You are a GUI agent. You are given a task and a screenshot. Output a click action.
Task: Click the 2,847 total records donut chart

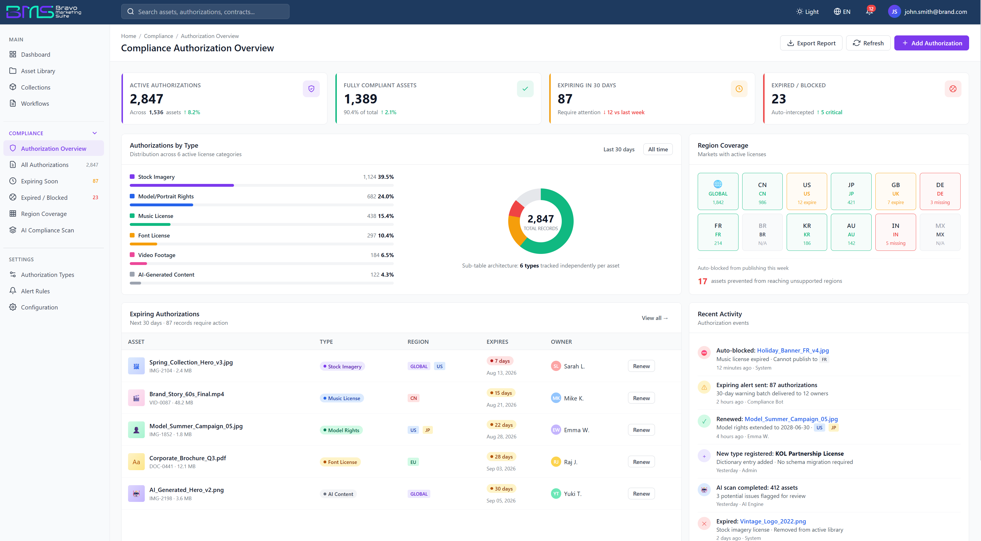(x=540, y=221)
